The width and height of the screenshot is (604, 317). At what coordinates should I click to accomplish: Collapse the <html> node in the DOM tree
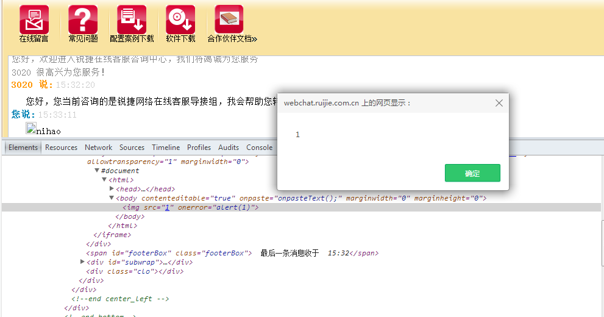point(104,179)
